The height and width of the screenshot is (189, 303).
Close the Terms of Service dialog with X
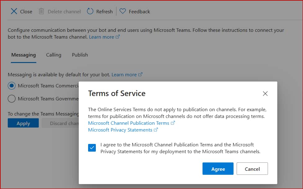coord(265,94)
